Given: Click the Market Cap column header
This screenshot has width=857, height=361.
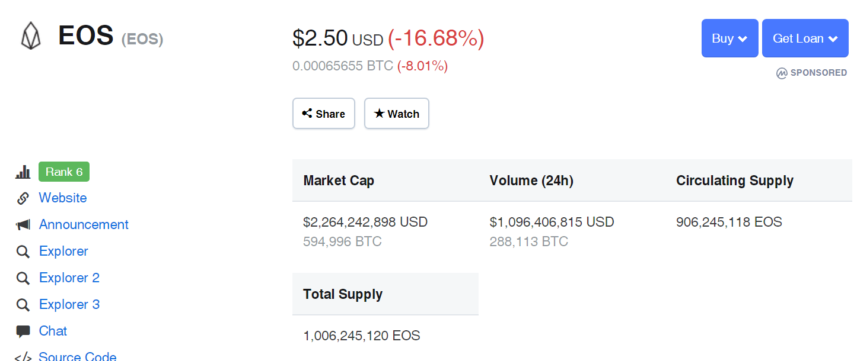Looking at the screenshot, I should (x=339, y=180).
